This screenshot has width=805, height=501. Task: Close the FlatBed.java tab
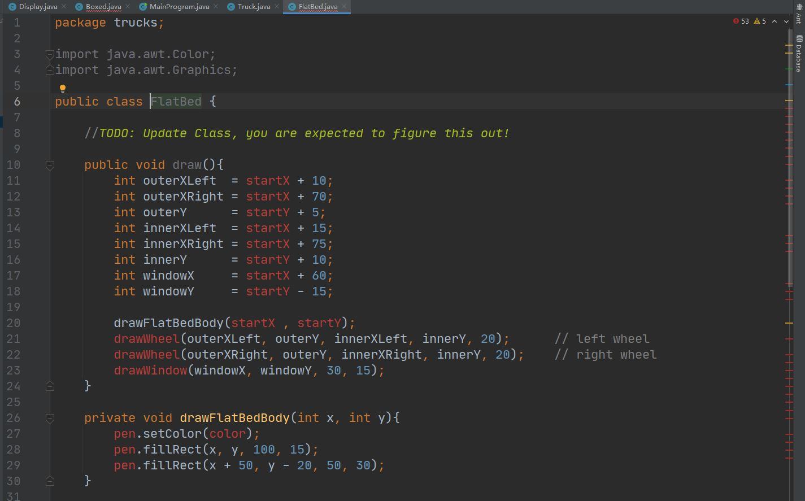point(344,7)
